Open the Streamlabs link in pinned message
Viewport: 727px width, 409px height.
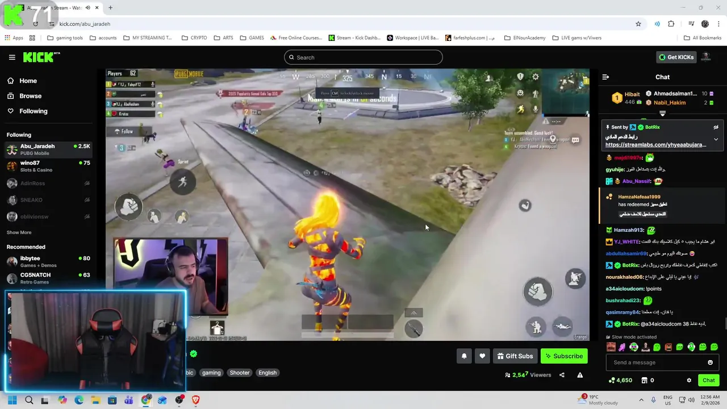coord(655,145)
